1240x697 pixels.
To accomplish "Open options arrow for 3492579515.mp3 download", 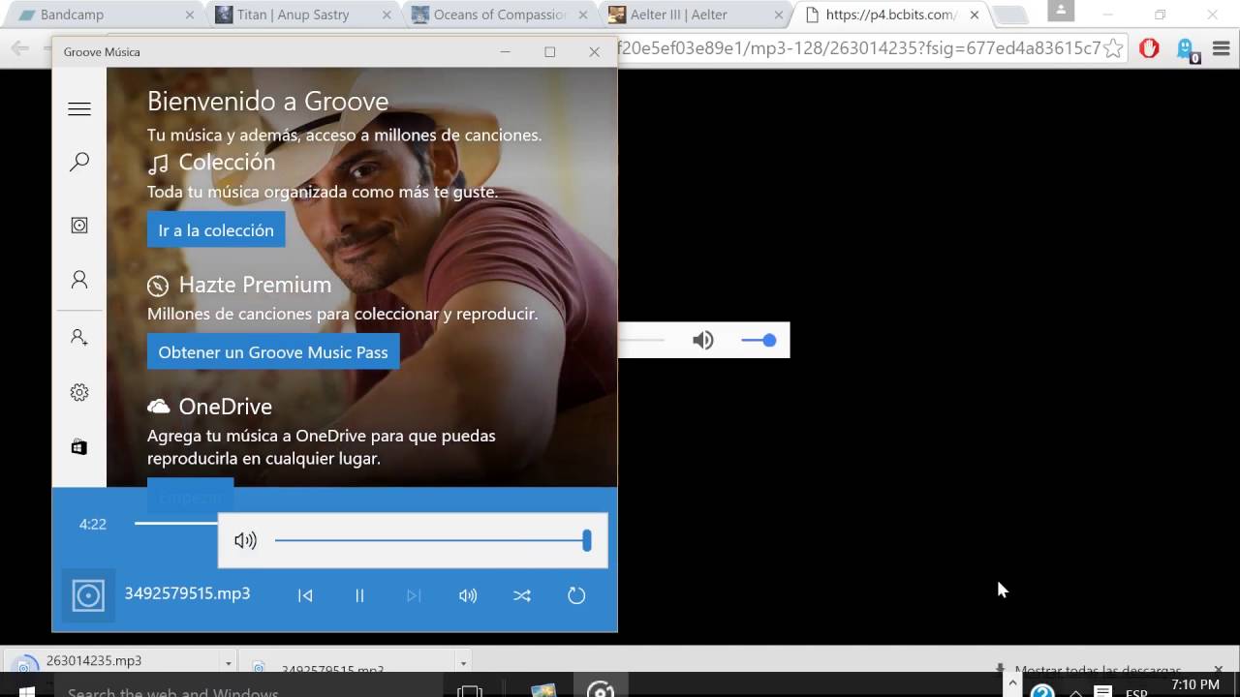I will tap(463, 663).
